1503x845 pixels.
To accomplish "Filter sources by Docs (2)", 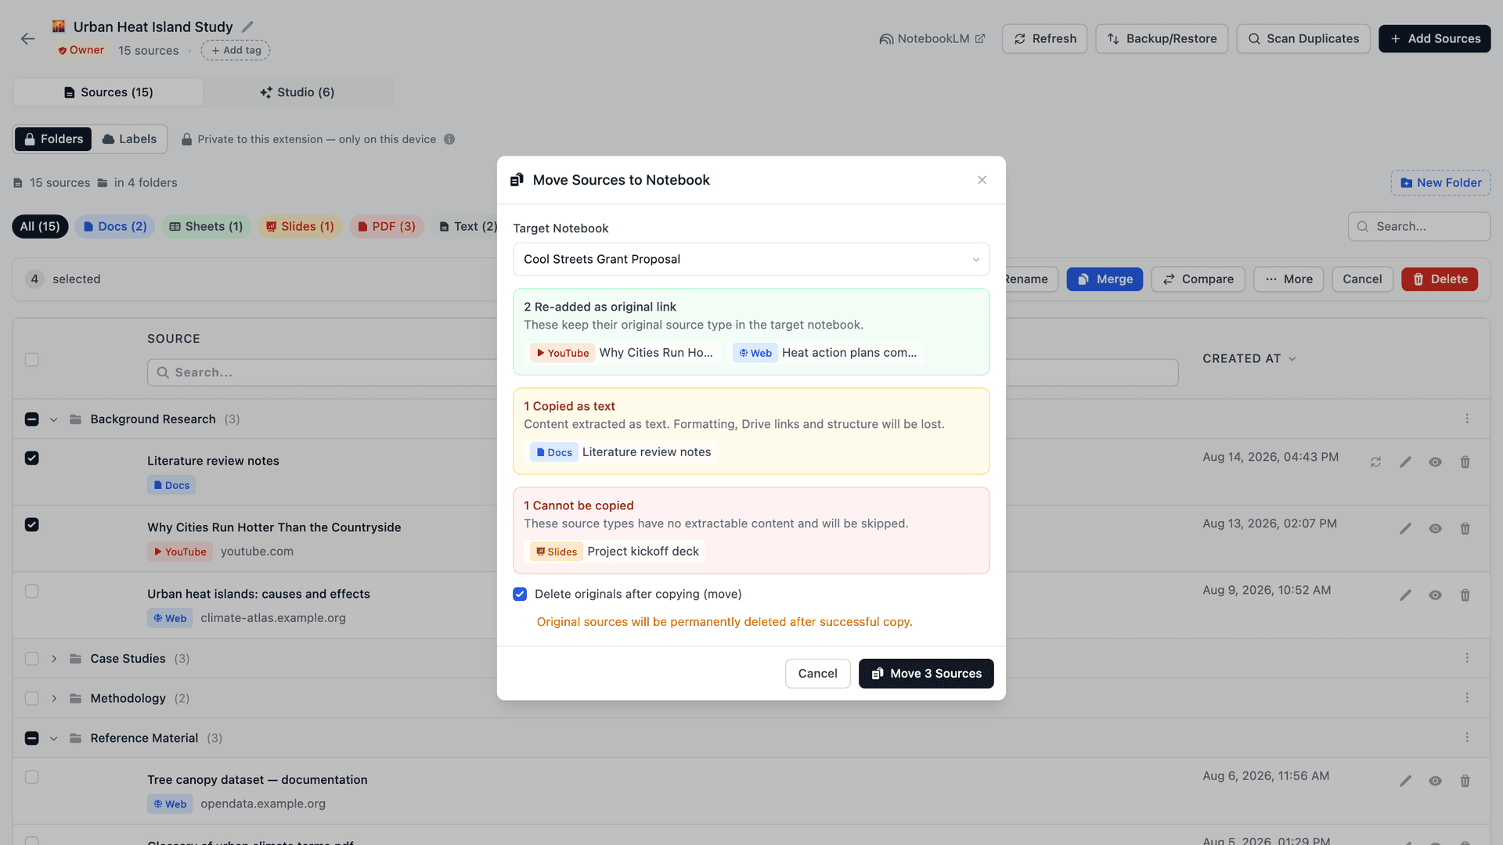I will pos(115,226).
